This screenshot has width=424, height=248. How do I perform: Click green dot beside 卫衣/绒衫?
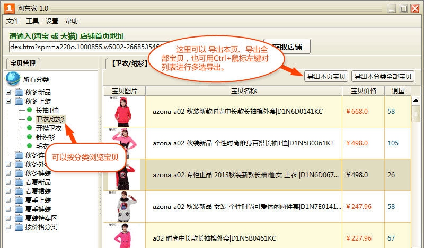(30, 119)
